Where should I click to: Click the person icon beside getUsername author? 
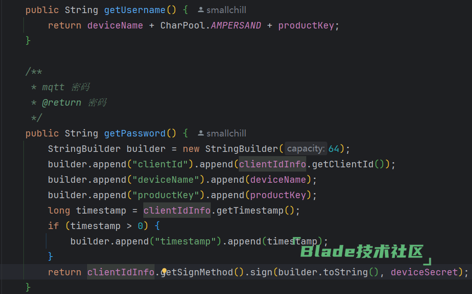(x=200, y=10)
